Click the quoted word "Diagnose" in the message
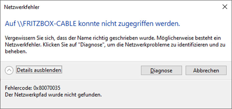The image size is (232, 109). tap(92, 45)
